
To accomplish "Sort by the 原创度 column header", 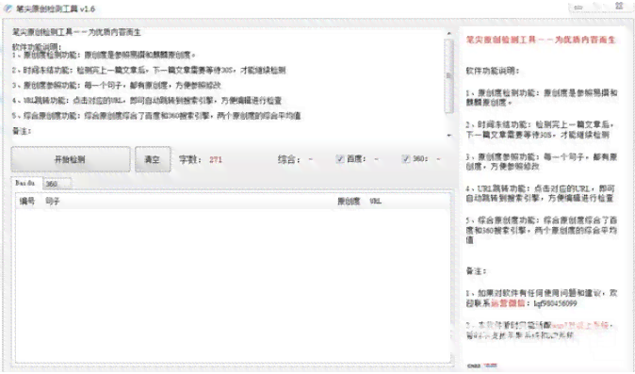I will pyautogui.click(x=349, y=202).
